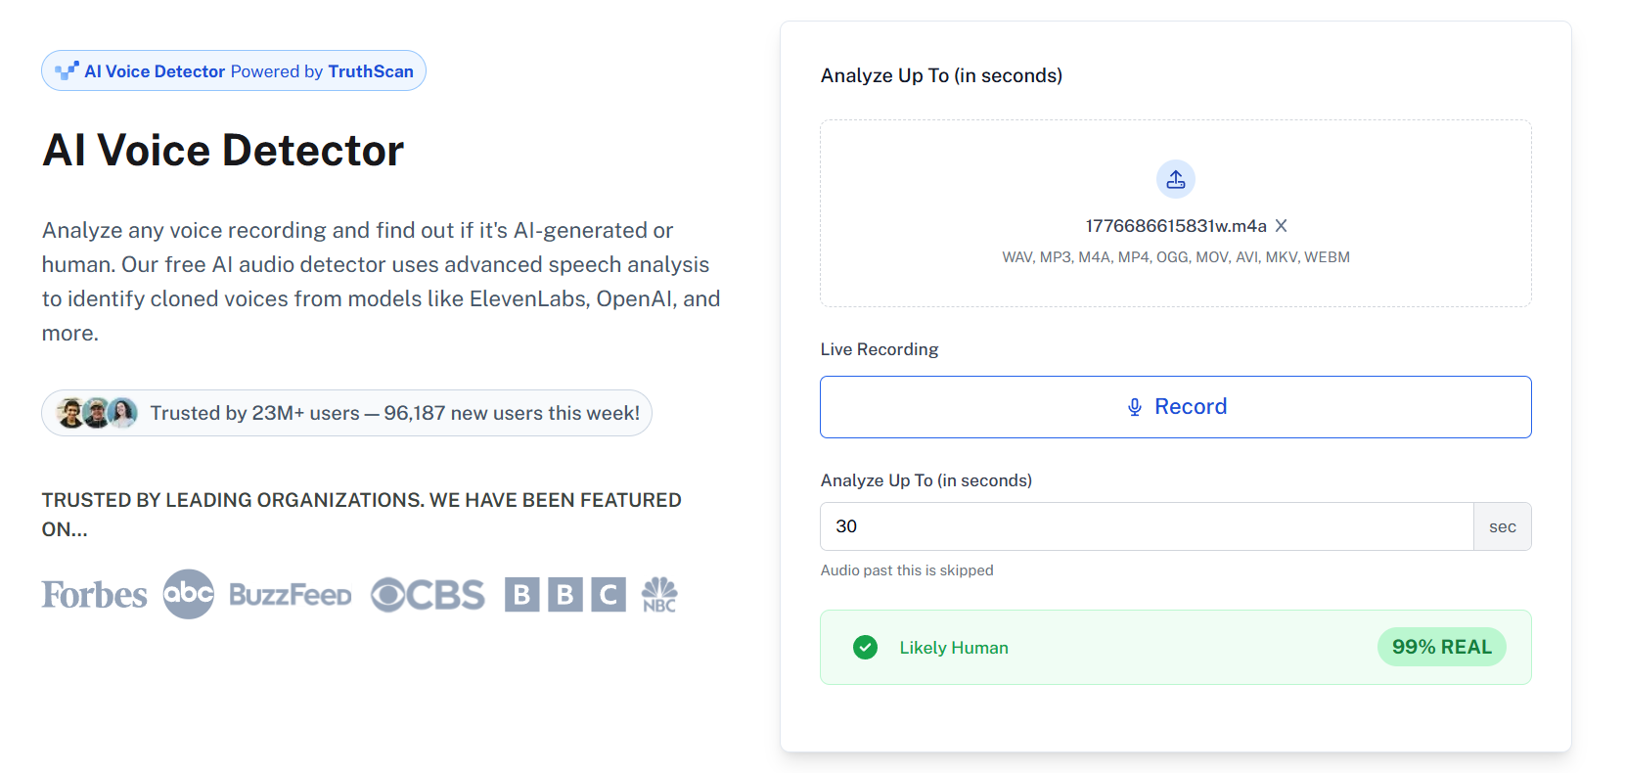Viewport: 1625px width, 773px height.
Task: Click the green checkmark result icon
Action: point(865,648)
